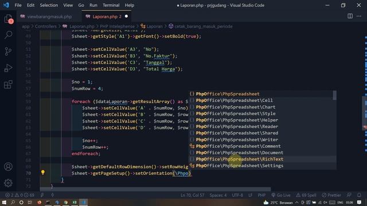Open the Go menu
This screenshot has height=206, width=367.
tap(81, 5)
